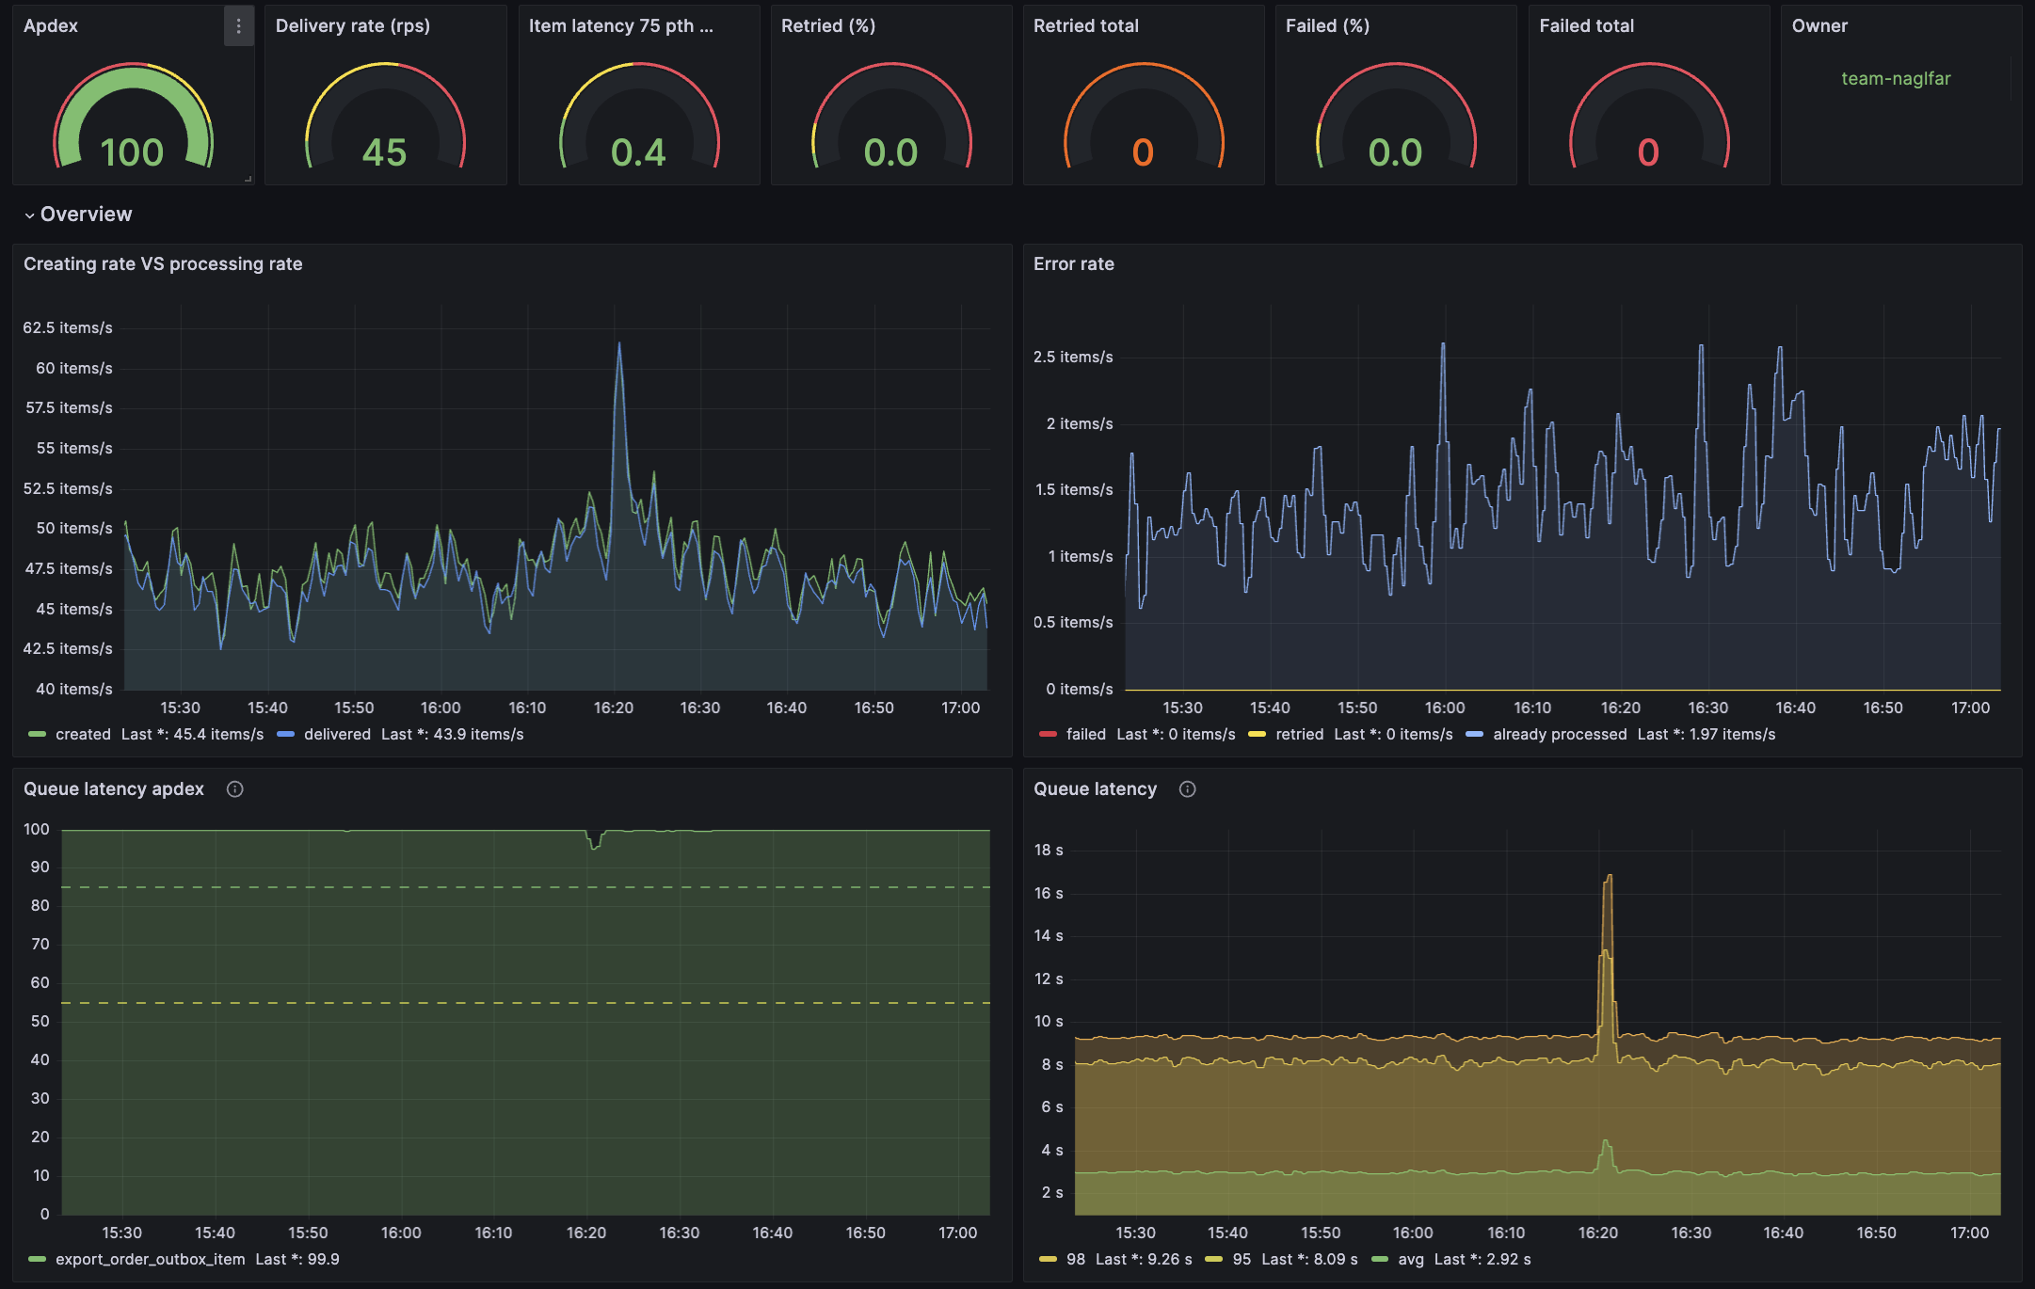
Task: Click the Apdex panel resize handle
Action: tap(248, 176)
